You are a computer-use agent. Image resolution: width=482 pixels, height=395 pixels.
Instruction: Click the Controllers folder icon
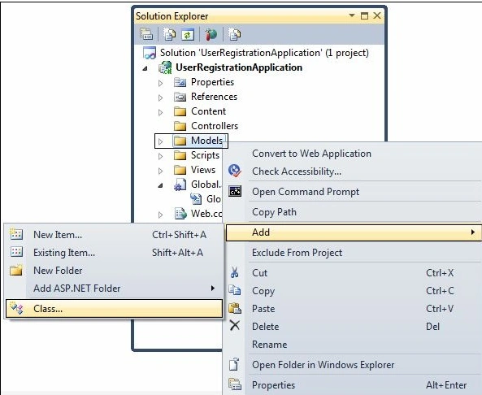click(180, 126)
